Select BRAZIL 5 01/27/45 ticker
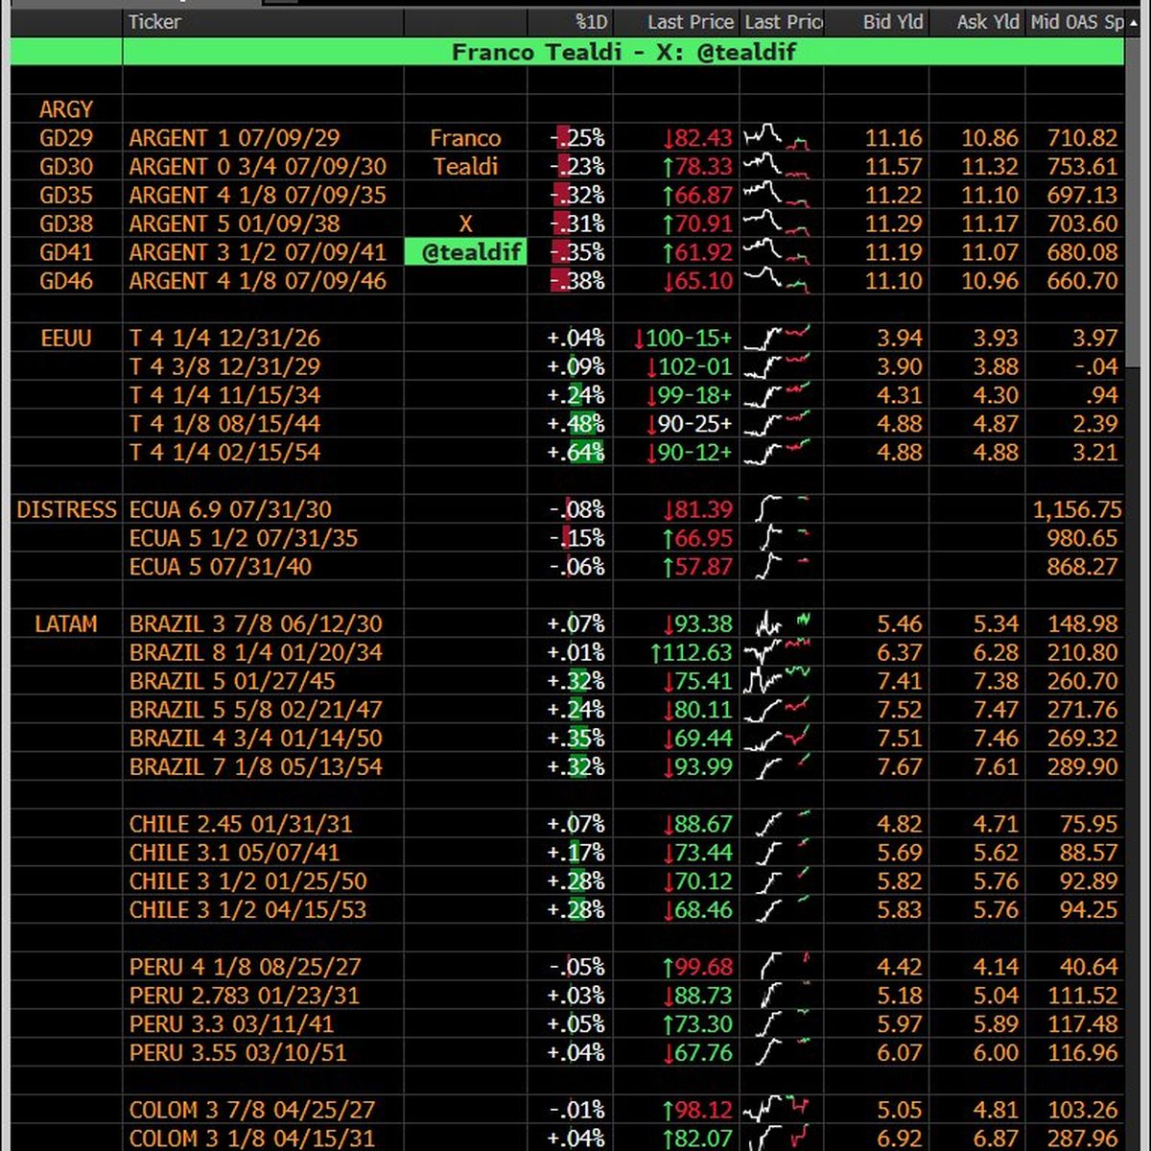Viewport: 1151px width, 1151px height. pos(232,682)
